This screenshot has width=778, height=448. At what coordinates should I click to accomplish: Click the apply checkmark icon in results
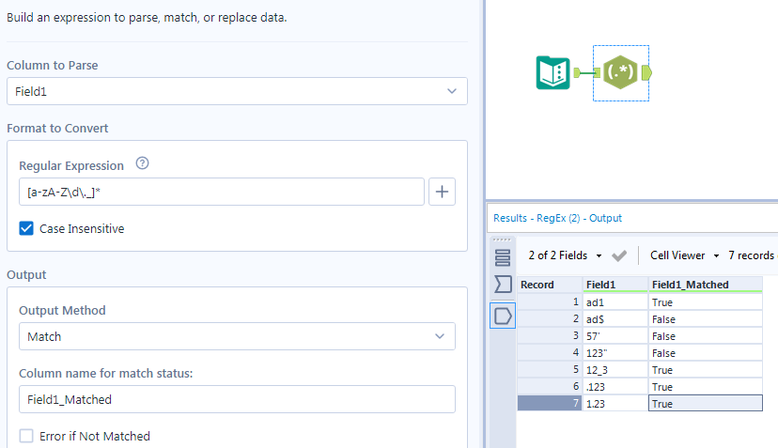(619, 255)
